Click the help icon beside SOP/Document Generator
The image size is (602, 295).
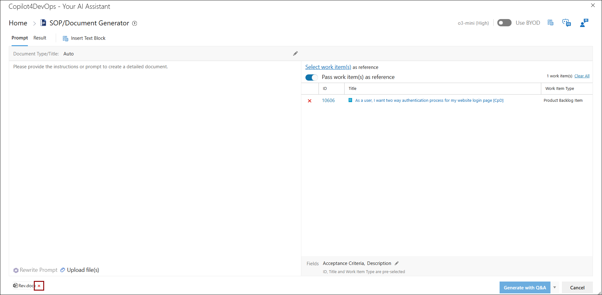(135, 23)
